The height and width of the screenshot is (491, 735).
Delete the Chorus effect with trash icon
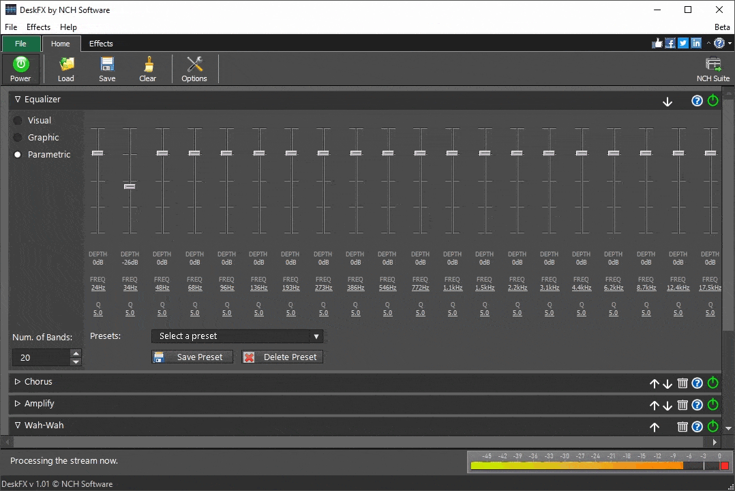tap(682, 383)
